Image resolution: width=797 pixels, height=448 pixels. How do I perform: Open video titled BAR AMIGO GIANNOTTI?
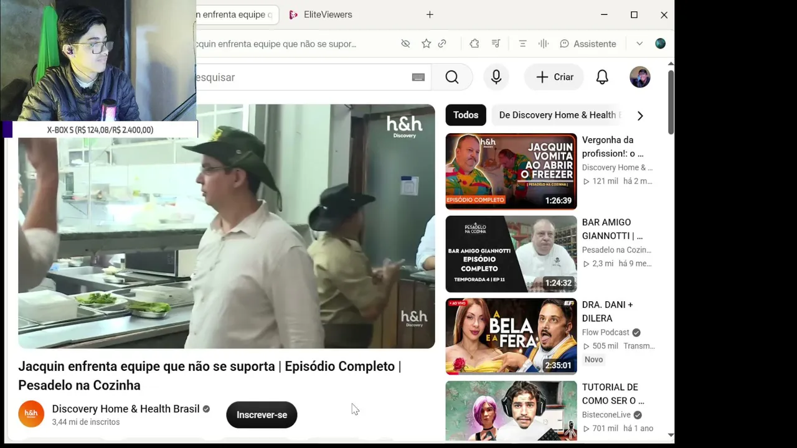tap(612, 229)
